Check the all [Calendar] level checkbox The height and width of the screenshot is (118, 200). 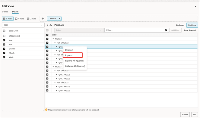[4, 36]
